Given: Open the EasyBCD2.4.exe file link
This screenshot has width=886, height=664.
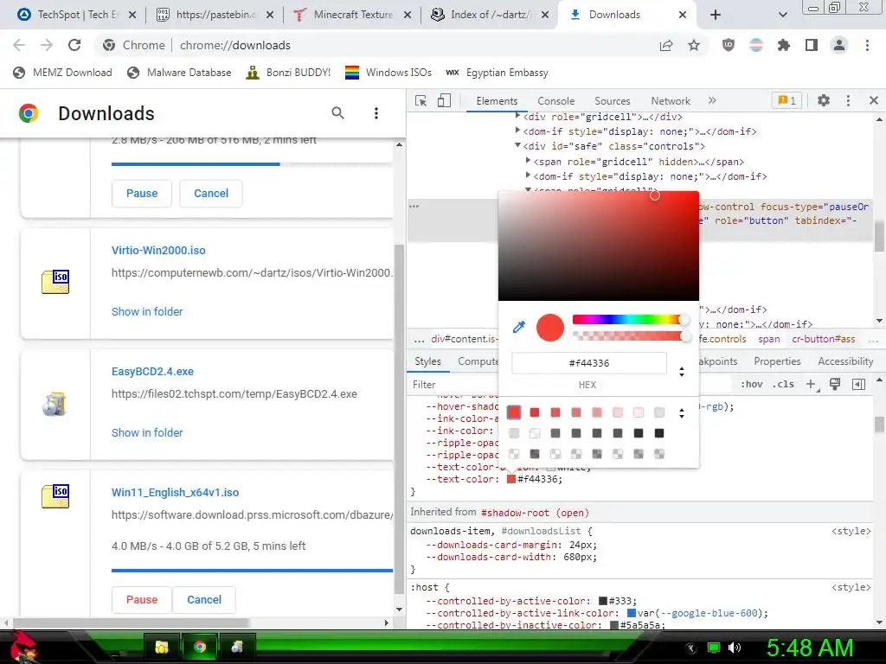Looking at the screenshot, I should click(x=152, y=372).
